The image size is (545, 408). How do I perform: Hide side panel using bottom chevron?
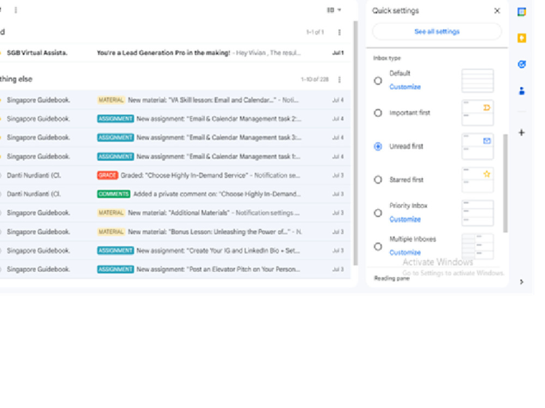(522, 282)
